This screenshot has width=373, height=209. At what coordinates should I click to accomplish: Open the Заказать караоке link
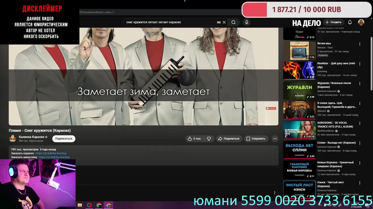(51, 153)
